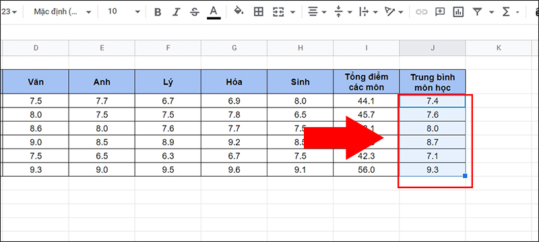Click the "Lý" header cell
The height and width of the screenshot is (242, 539).
point(168,82)
